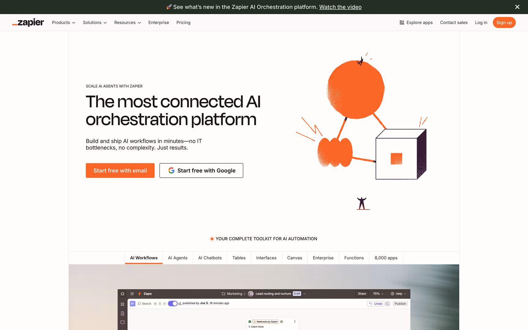This screenshot has height=330, width=528.
Task: Click the Publish button
Action: pyautogui.click(x=400, y=304)
